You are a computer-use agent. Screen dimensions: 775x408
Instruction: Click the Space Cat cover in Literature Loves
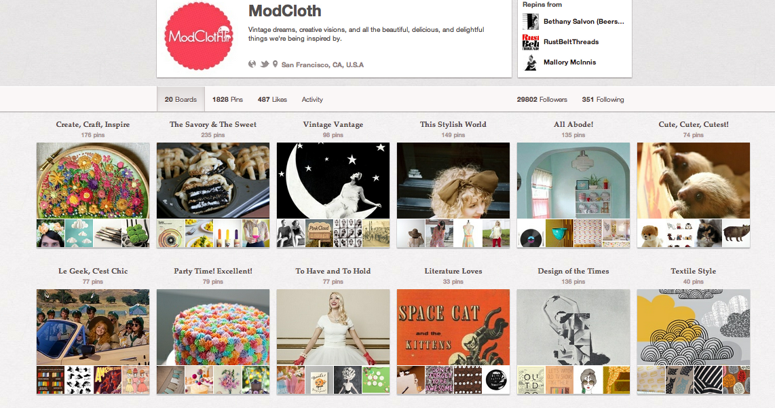[x=453, y=327]
